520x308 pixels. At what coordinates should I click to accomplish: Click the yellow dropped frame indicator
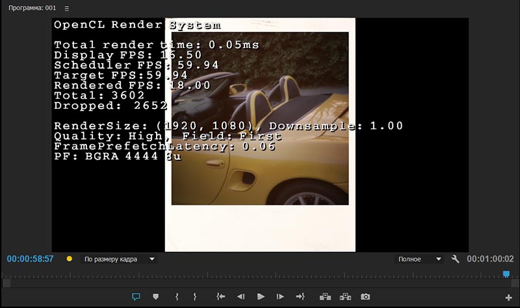pos(70,259)
